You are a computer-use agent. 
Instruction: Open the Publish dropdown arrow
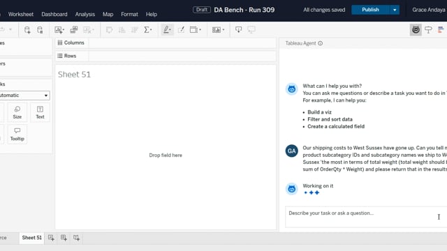[x=395, y=10]
